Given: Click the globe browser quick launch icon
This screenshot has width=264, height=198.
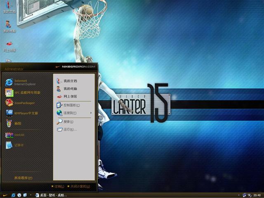Looking at the screenshot, I should 19,195.
